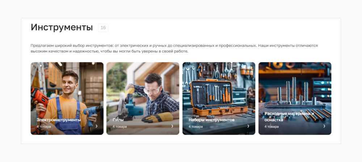362x162 pixels.
Task: Click the arrow on Наборы инструментов card
Action: point(248,126)
